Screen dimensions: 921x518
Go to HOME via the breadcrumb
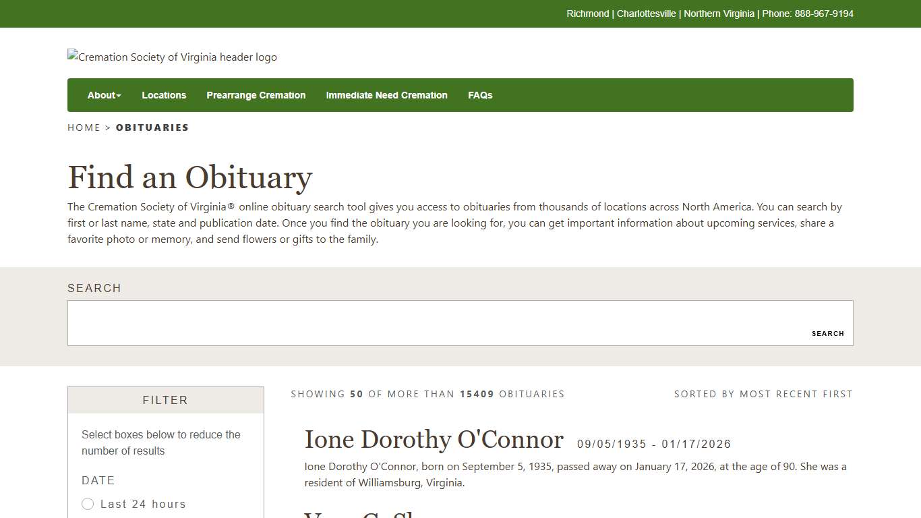[84, 127]
